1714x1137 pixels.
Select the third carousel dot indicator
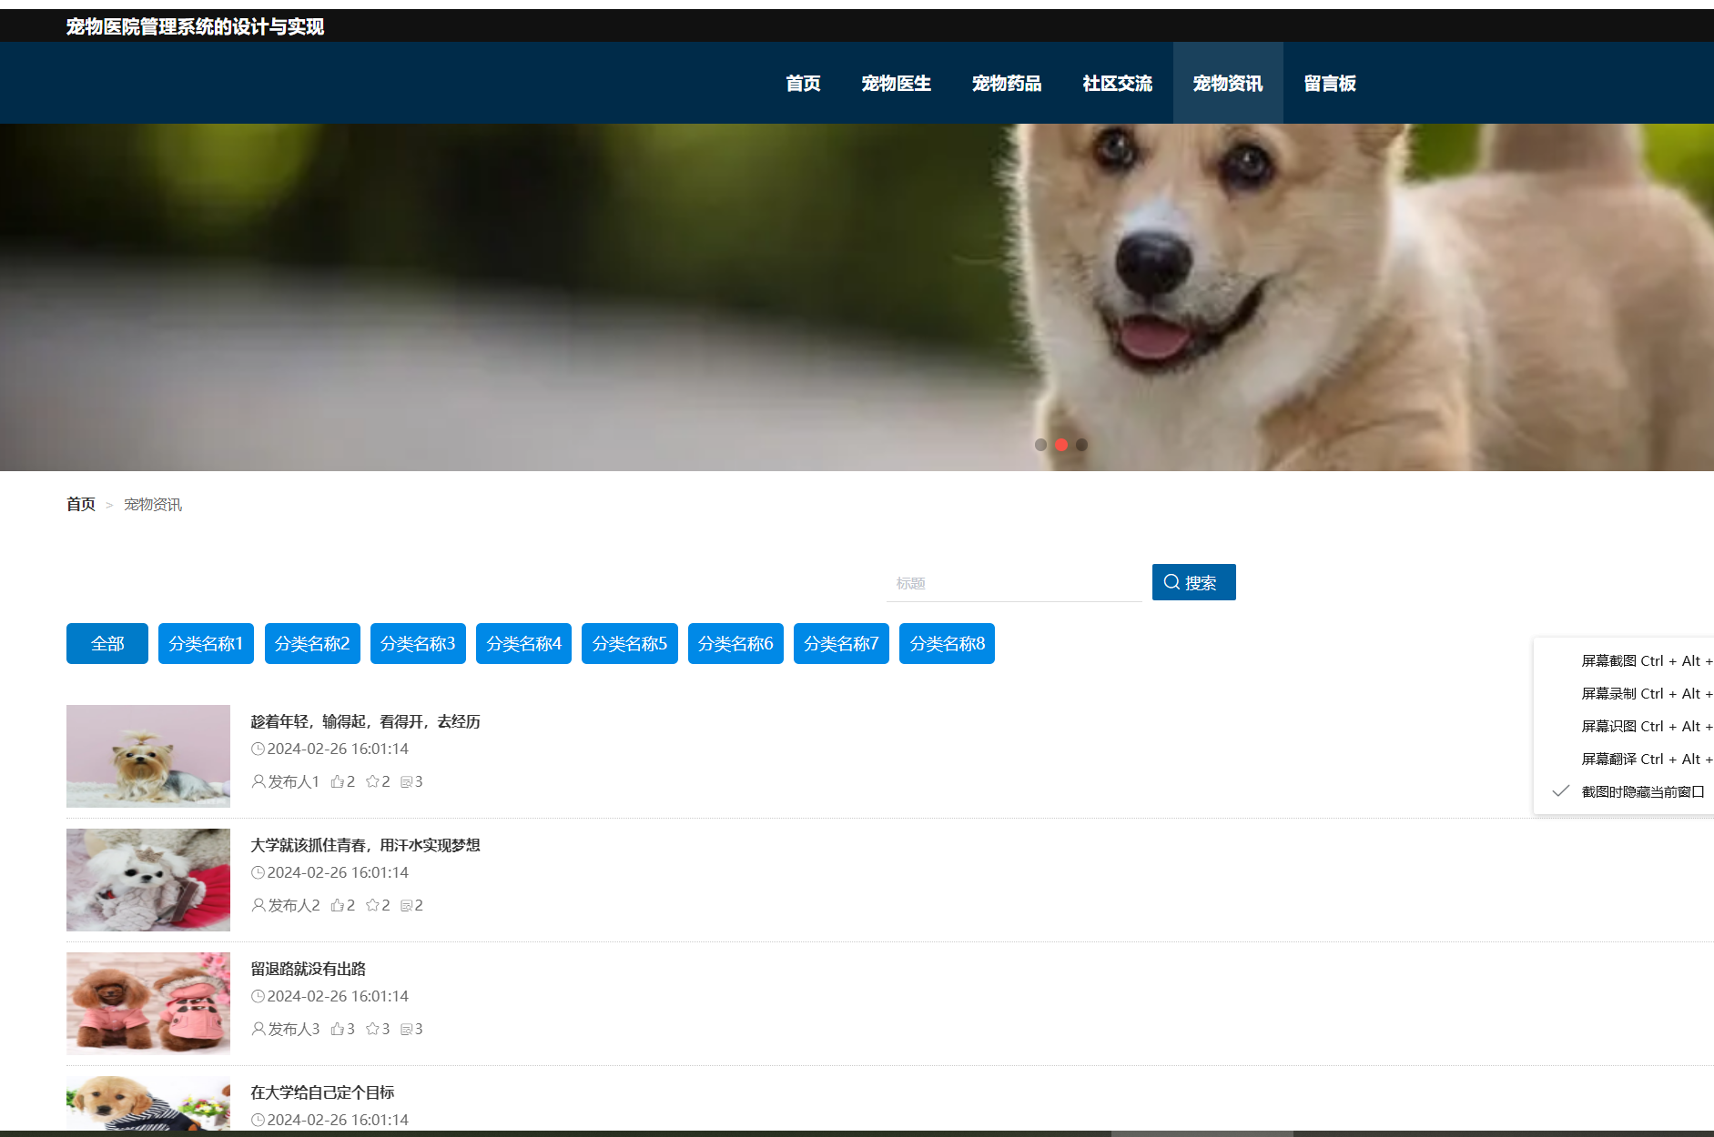tap(1081, 445)
